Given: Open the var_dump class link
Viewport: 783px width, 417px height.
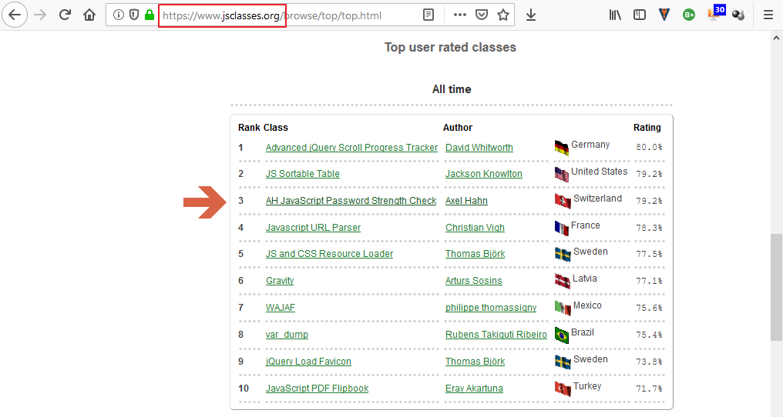Looking at the screenshot, I should coord(287,335).
